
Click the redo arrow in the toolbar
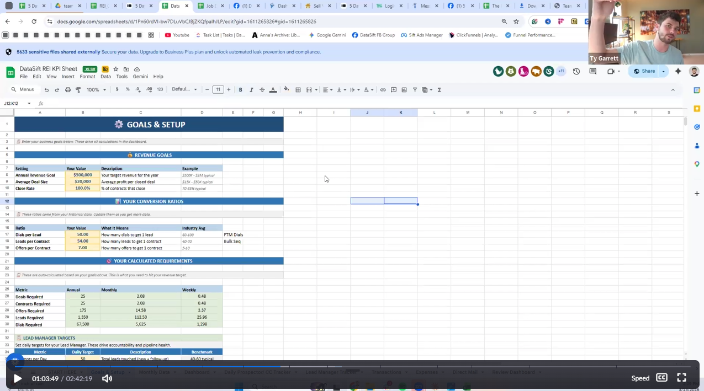coord(57,90)
